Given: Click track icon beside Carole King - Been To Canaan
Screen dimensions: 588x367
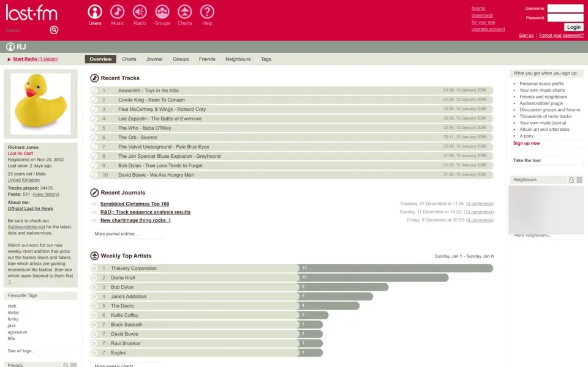Looking at the screenshot, I should click(94, 100).
